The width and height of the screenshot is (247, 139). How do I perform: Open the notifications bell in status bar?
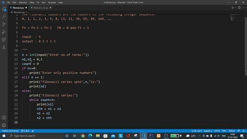pos(244,131)
